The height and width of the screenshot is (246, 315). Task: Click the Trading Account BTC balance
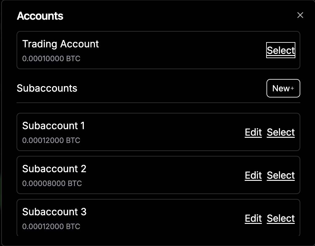coord(51,58)
